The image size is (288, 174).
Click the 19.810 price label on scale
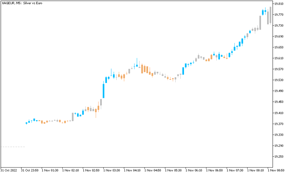tap(279, 4)
